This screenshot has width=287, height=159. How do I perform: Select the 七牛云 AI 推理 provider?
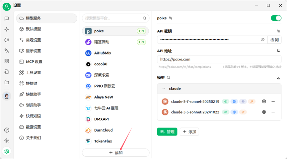pos(115,108)
